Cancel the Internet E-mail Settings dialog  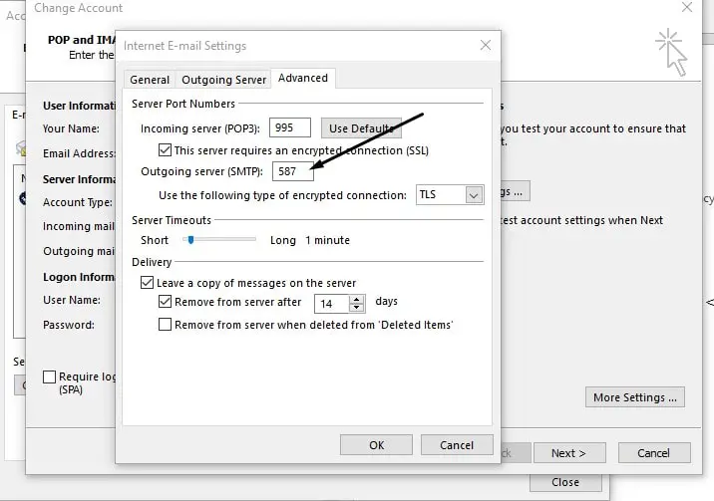point(457,444)
